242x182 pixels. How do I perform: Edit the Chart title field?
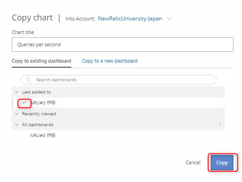[x=123, y=44]
